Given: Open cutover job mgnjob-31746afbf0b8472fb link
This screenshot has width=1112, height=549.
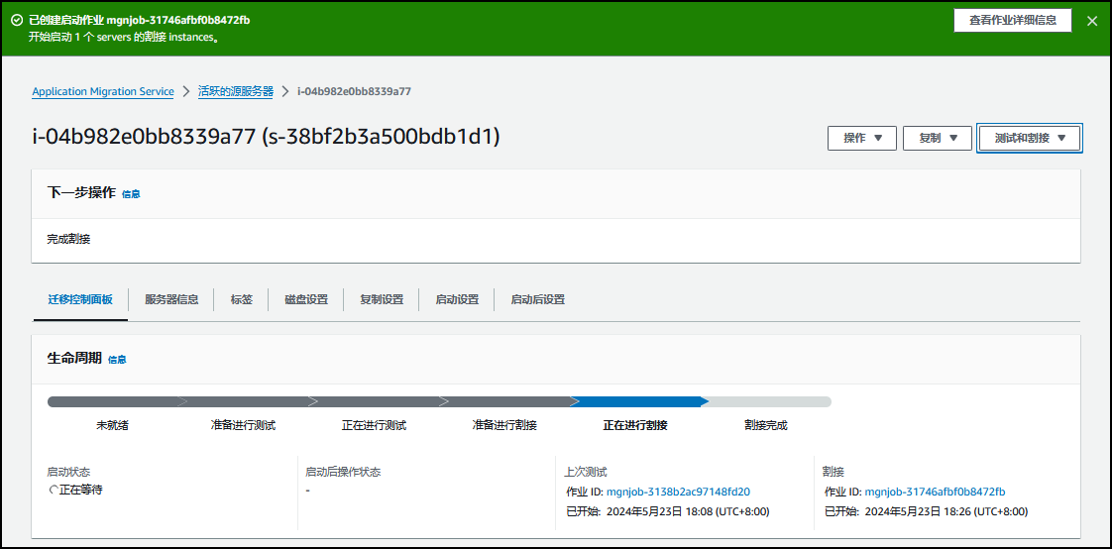Looking at the screenshot, I should click(x=936, y=491).
